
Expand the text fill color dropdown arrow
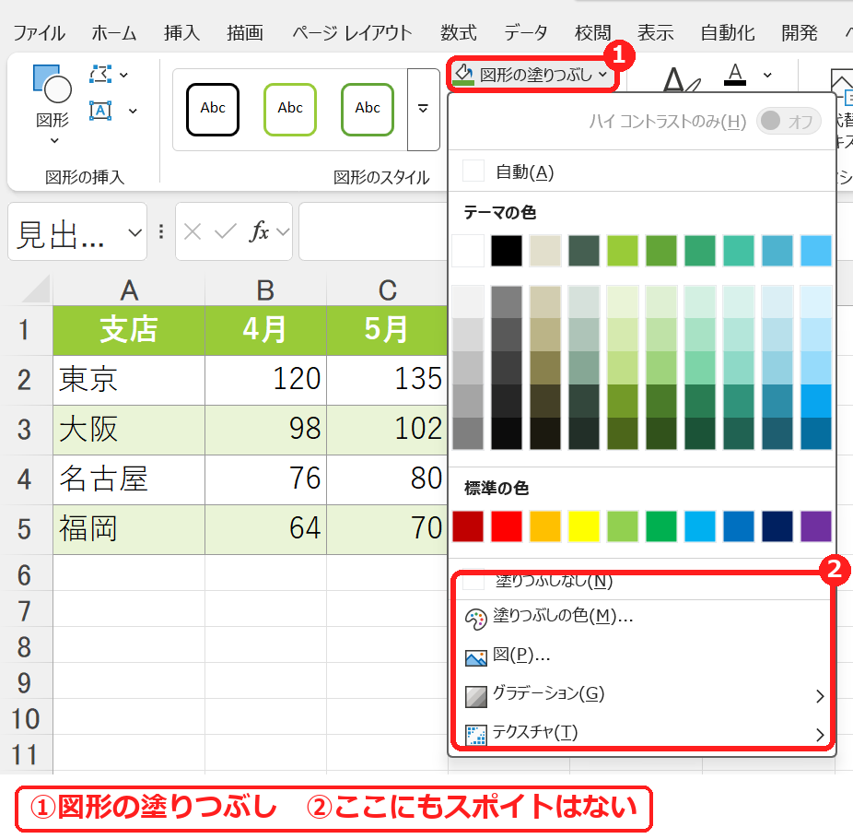[x=767, y=75]
